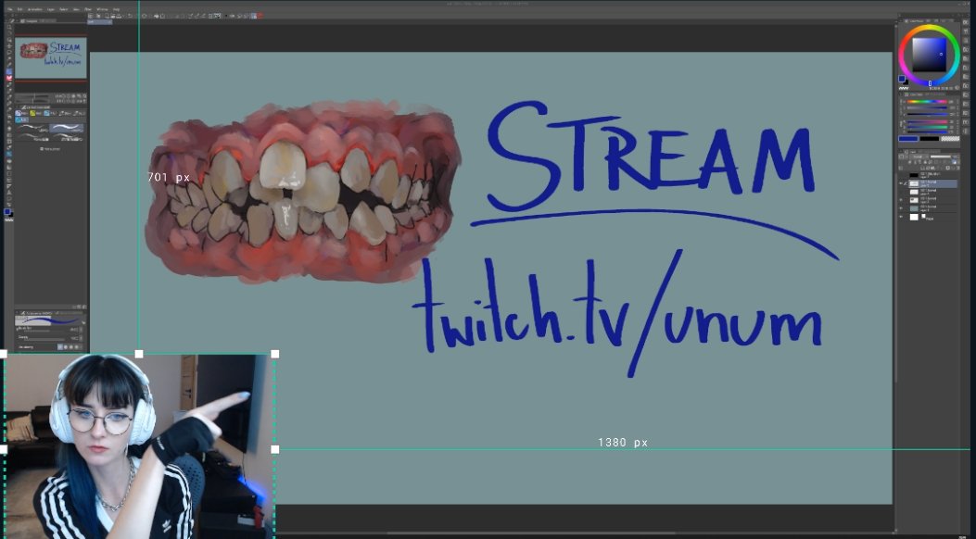
Task: Toggle visibility of the Paper layer
Action: coord(901,217)
